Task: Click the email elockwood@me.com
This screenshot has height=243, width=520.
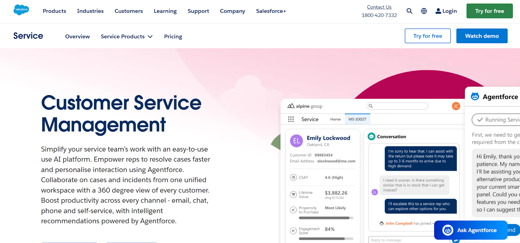Action: 336,161
